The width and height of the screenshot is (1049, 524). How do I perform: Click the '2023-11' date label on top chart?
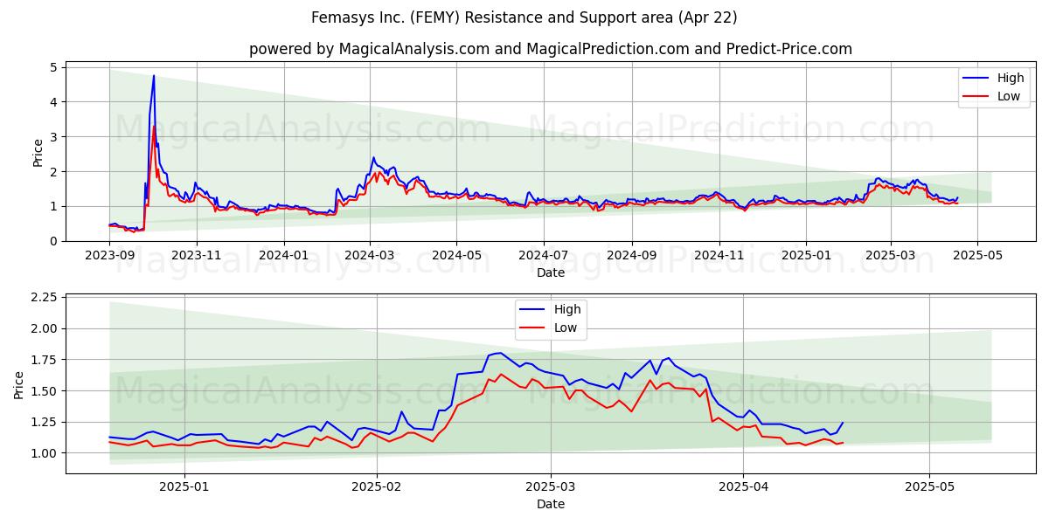click(x=197, y=256)
